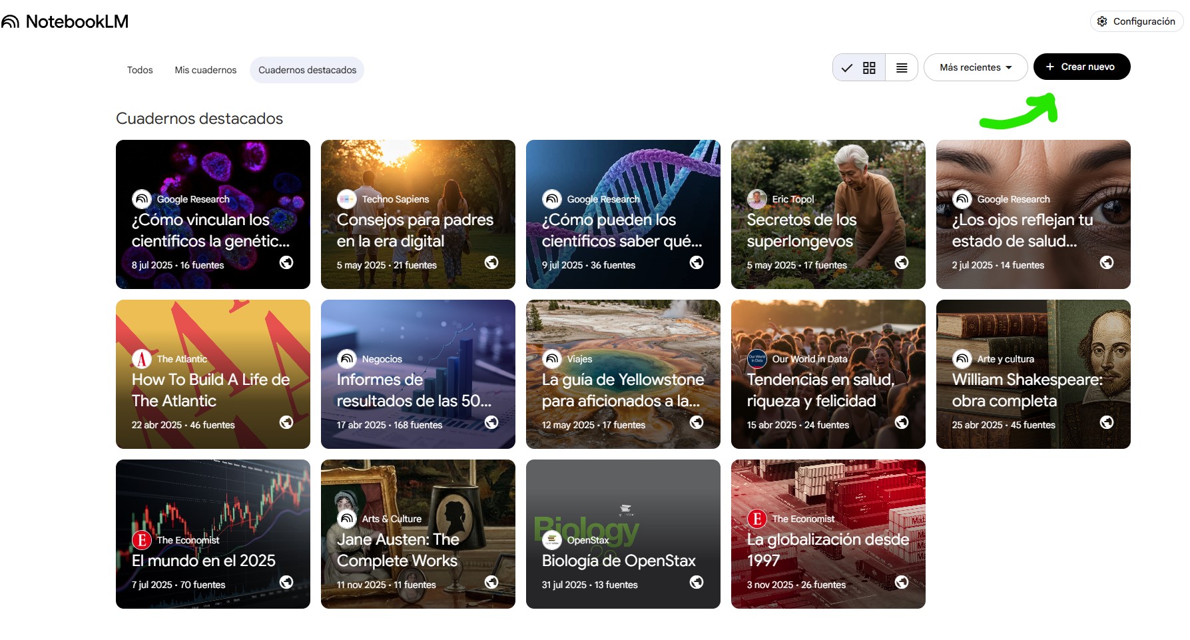Switch to list view layout
Image resolution: width=1190 pixels, height=640 pixels.
click(x=902, y=68)
